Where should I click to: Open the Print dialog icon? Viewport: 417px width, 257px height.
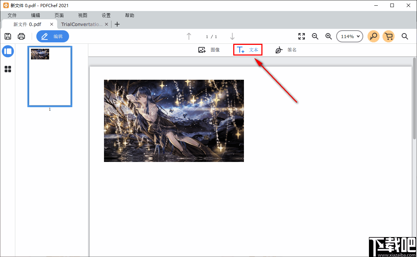[21, 36]
